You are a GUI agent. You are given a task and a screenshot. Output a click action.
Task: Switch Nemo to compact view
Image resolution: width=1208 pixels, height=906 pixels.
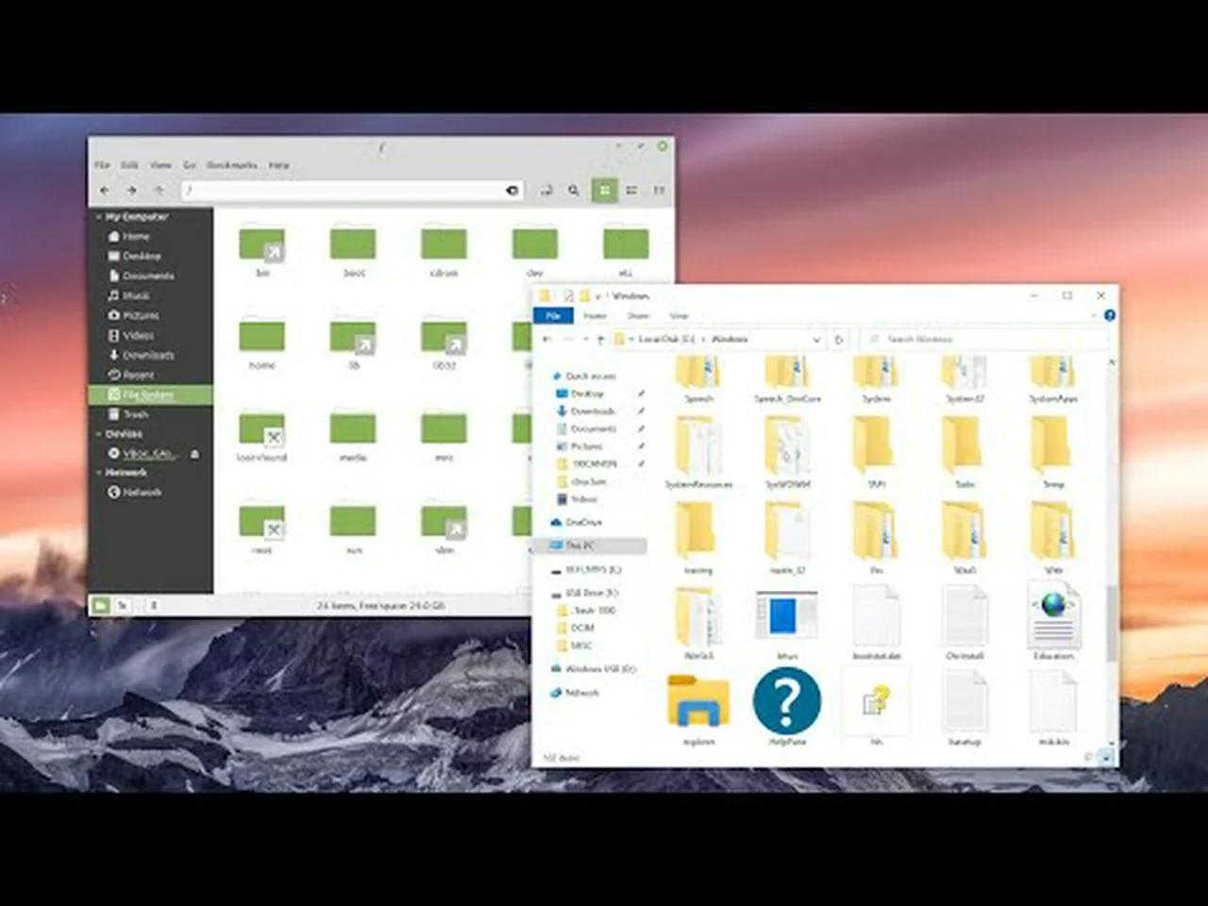(x=658, y=190)
